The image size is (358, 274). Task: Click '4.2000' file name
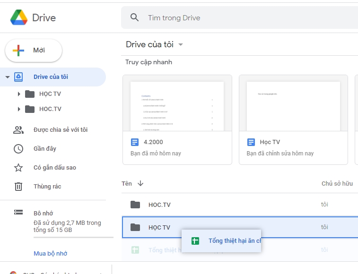tap(153, 142)
